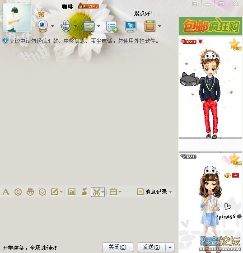Take a screenshot with scissors tool
The image size is (243, 253).
click(x=96, y=192)
